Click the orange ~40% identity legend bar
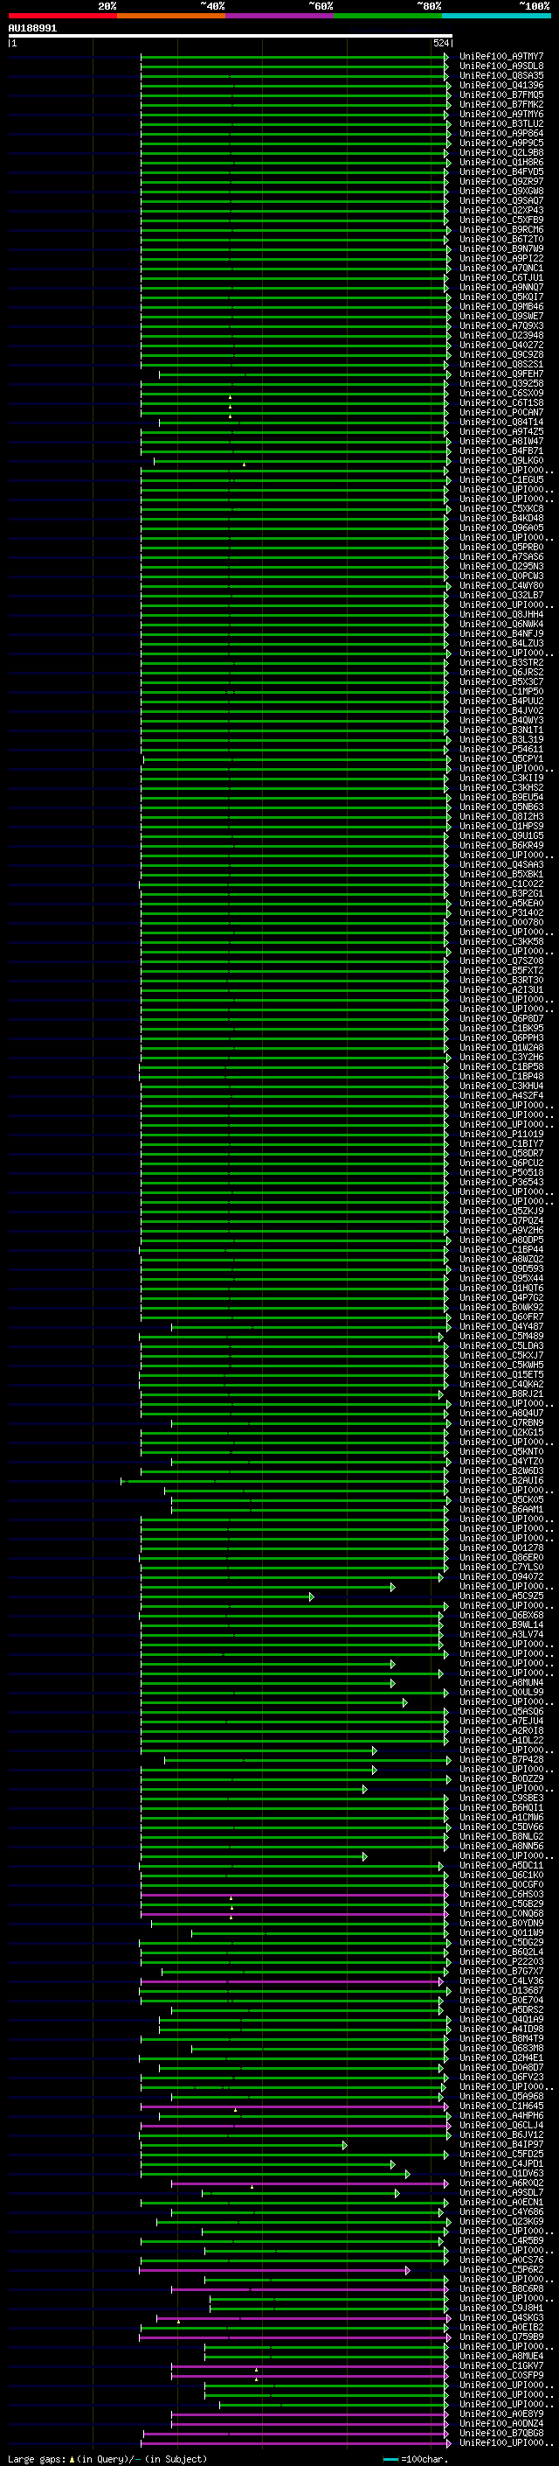Image resolution: width=559 pixels, height=2466 pixels. (x=171, y=16)
